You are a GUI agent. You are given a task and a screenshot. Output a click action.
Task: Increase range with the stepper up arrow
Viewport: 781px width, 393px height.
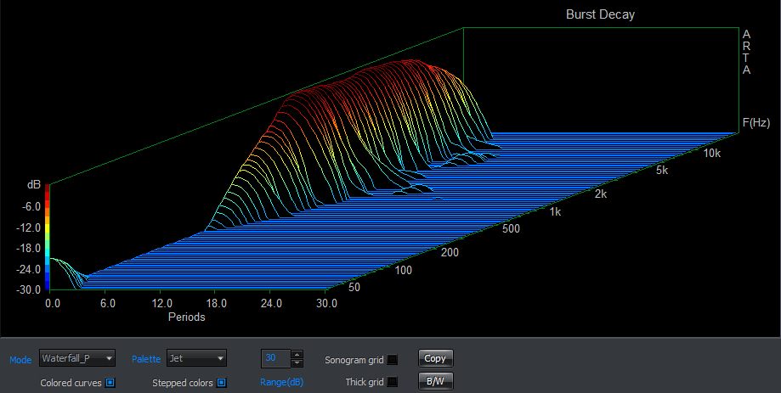[297, 354]
